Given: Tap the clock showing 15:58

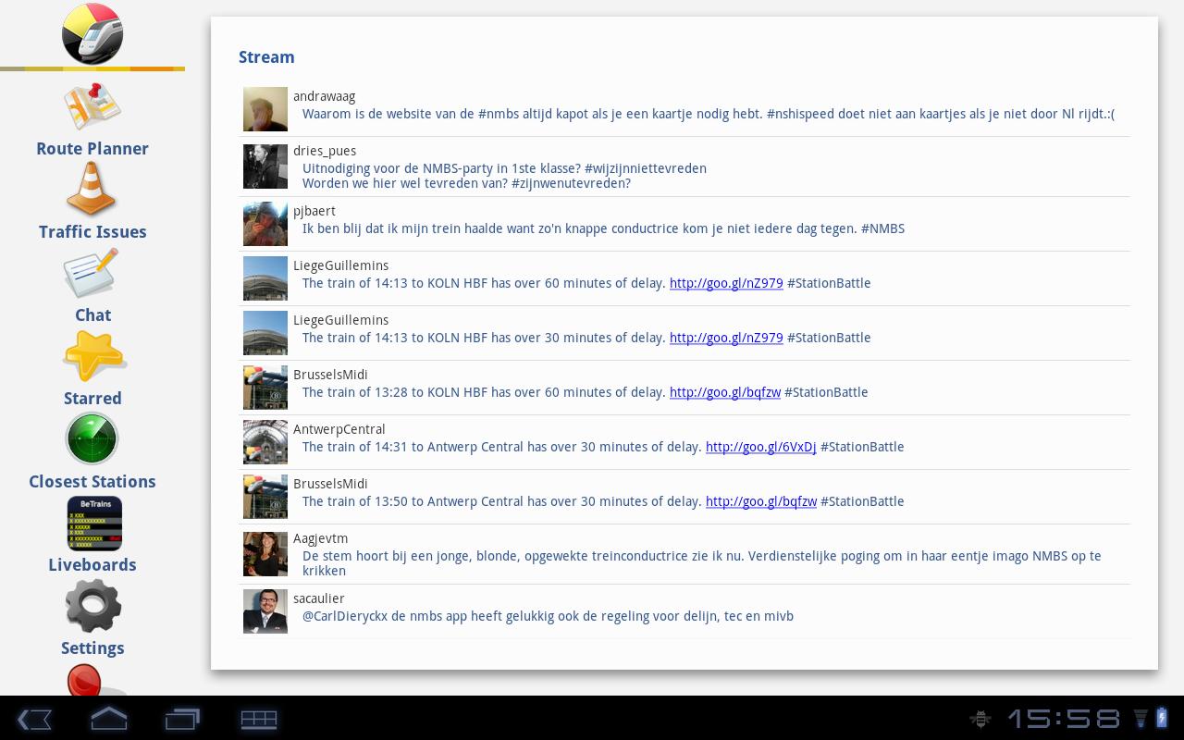Looking at the screenshot, I should pos(1064,719).
